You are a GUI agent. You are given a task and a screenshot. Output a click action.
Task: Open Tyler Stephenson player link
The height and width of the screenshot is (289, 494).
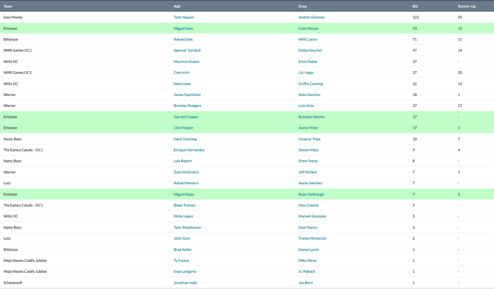(187, 228)
